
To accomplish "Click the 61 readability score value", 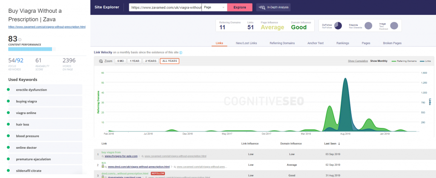I will coord(38,60).
